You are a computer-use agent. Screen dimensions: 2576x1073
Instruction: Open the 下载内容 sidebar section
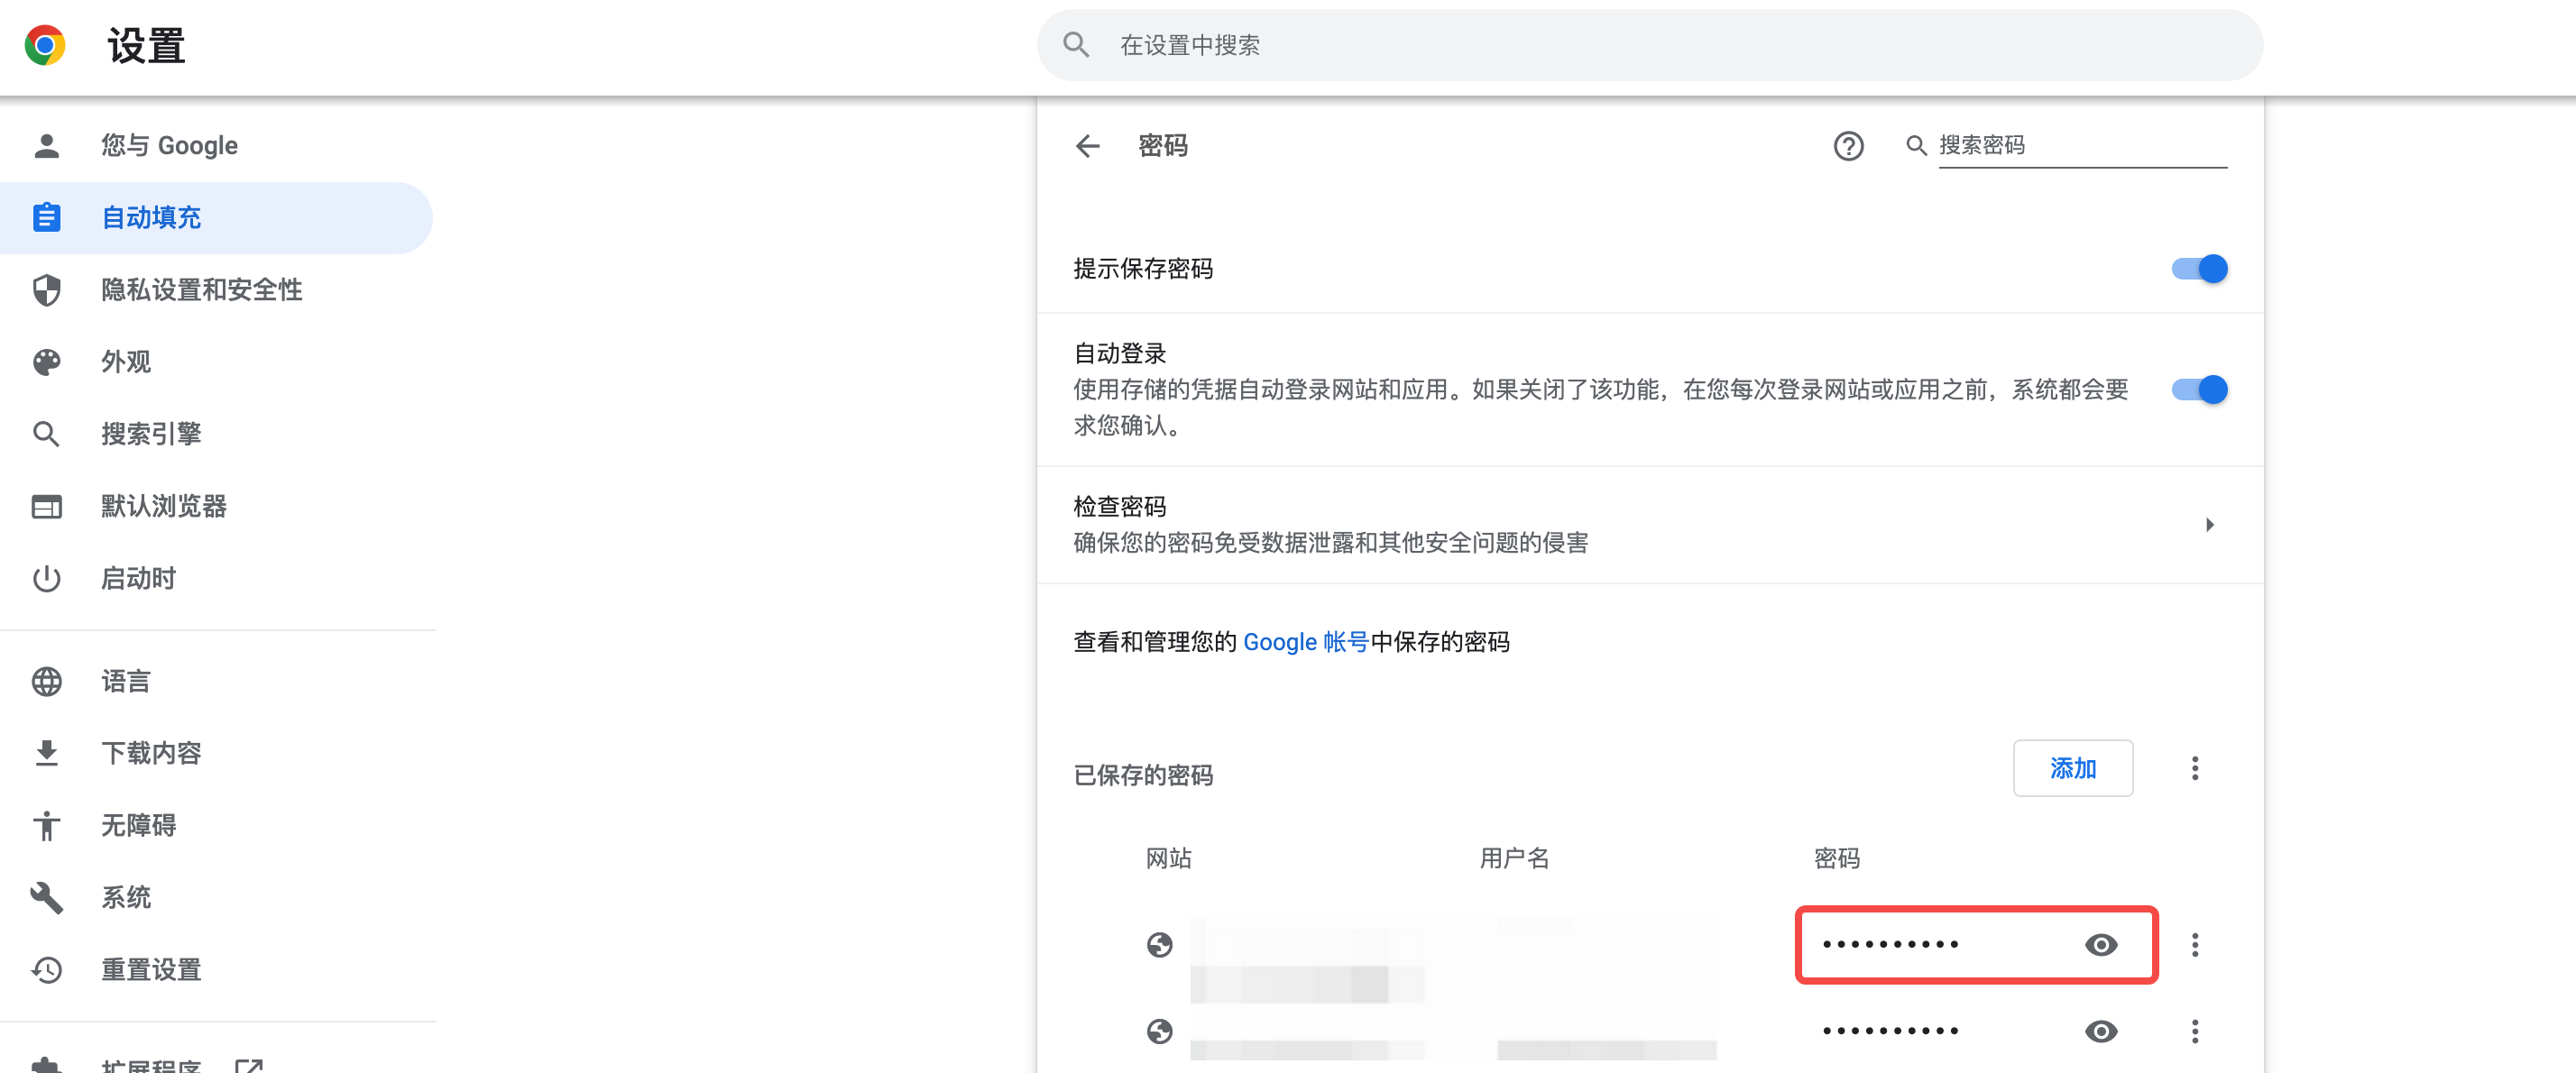[x=151, y=753]
